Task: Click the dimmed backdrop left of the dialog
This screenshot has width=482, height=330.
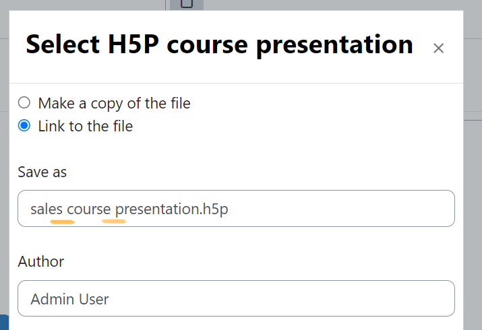Action: point(4,184)
